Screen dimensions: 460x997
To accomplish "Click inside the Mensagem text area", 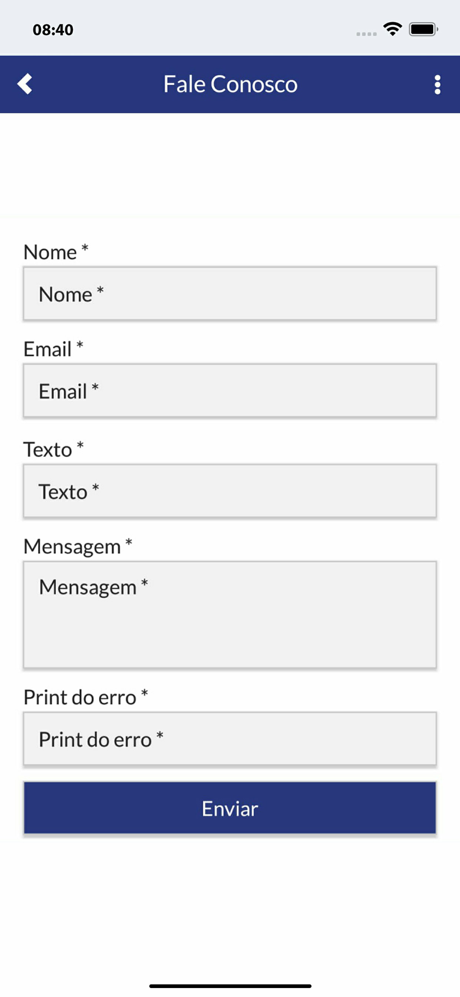I will click(230, 615).
